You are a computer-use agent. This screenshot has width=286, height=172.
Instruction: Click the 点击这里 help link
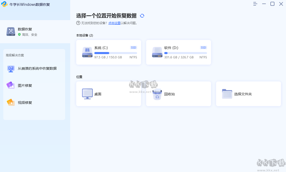click(x=114, y=23)
